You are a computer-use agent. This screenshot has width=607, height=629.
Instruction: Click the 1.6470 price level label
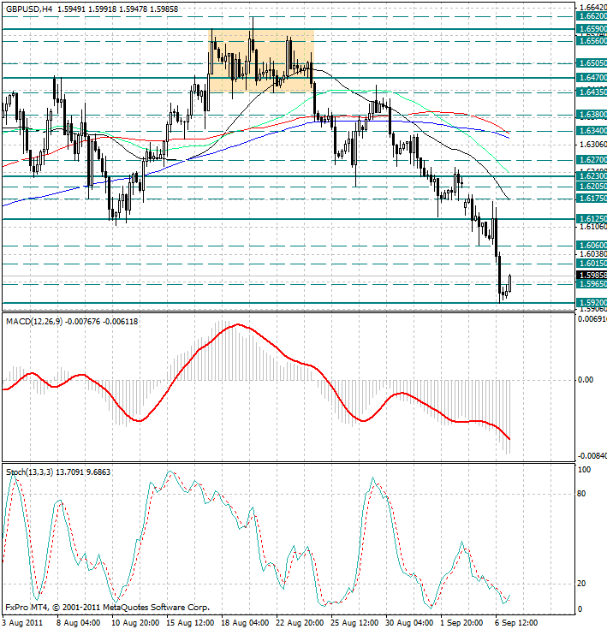(x=592, y=78)
